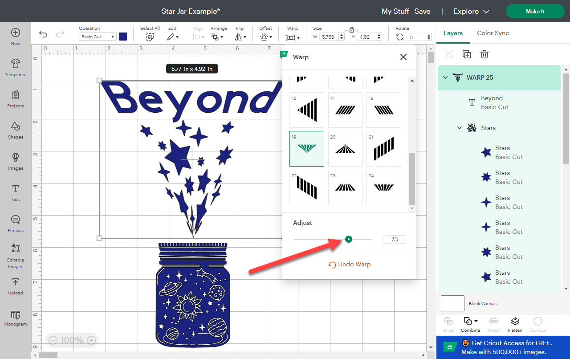This screenshot has width=570, height=359.
Task: Collapse the Stars group
Action: (x=460, y=127)
